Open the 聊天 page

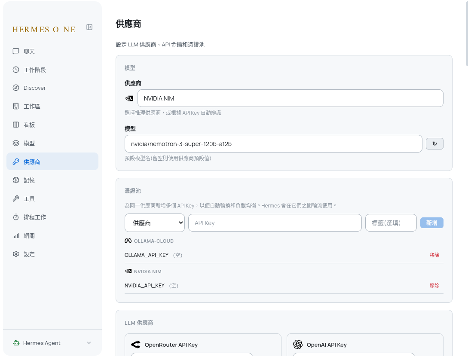52,51
